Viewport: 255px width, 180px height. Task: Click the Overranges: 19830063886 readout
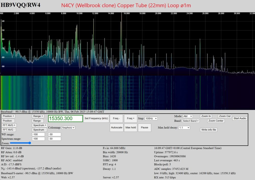coord(170,156)
